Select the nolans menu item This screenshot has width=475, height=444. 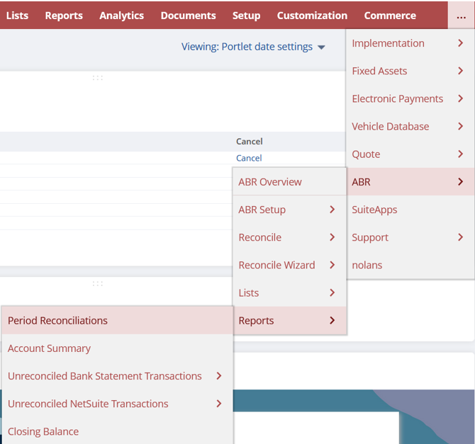367,265
